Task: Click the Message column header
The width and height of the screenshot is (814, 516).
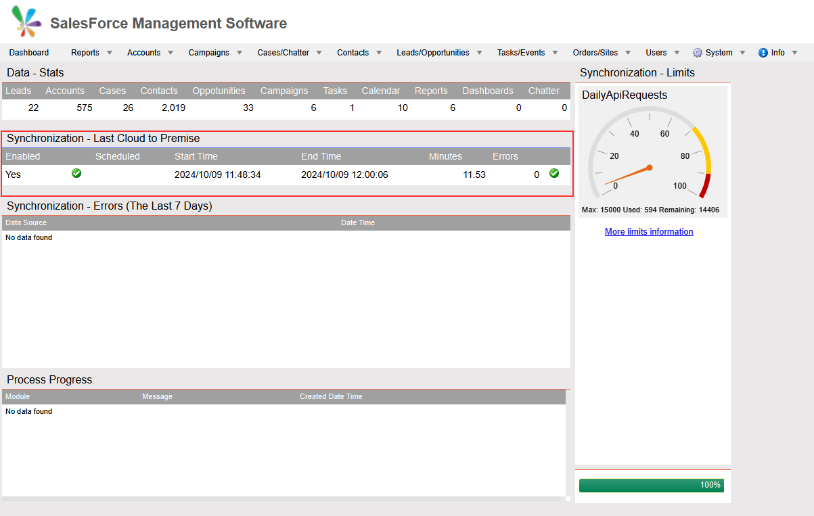Action: [x=157, y=396]
